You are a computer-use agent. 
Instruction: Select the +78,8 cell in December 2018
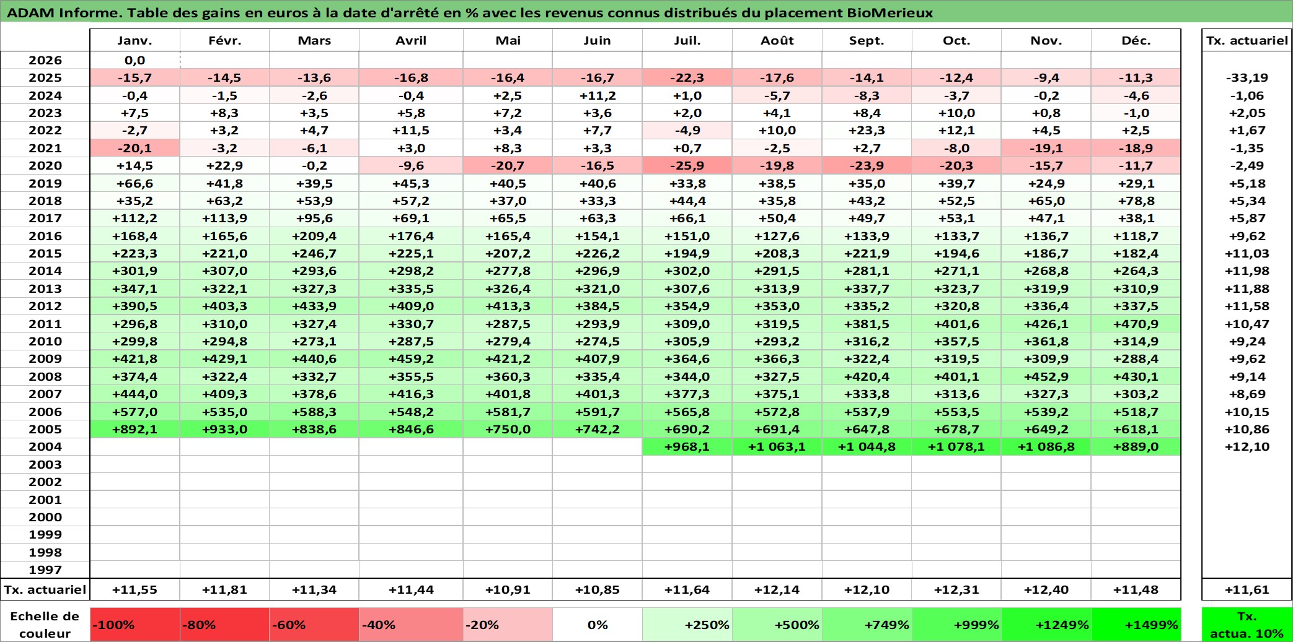(1136, 201)
